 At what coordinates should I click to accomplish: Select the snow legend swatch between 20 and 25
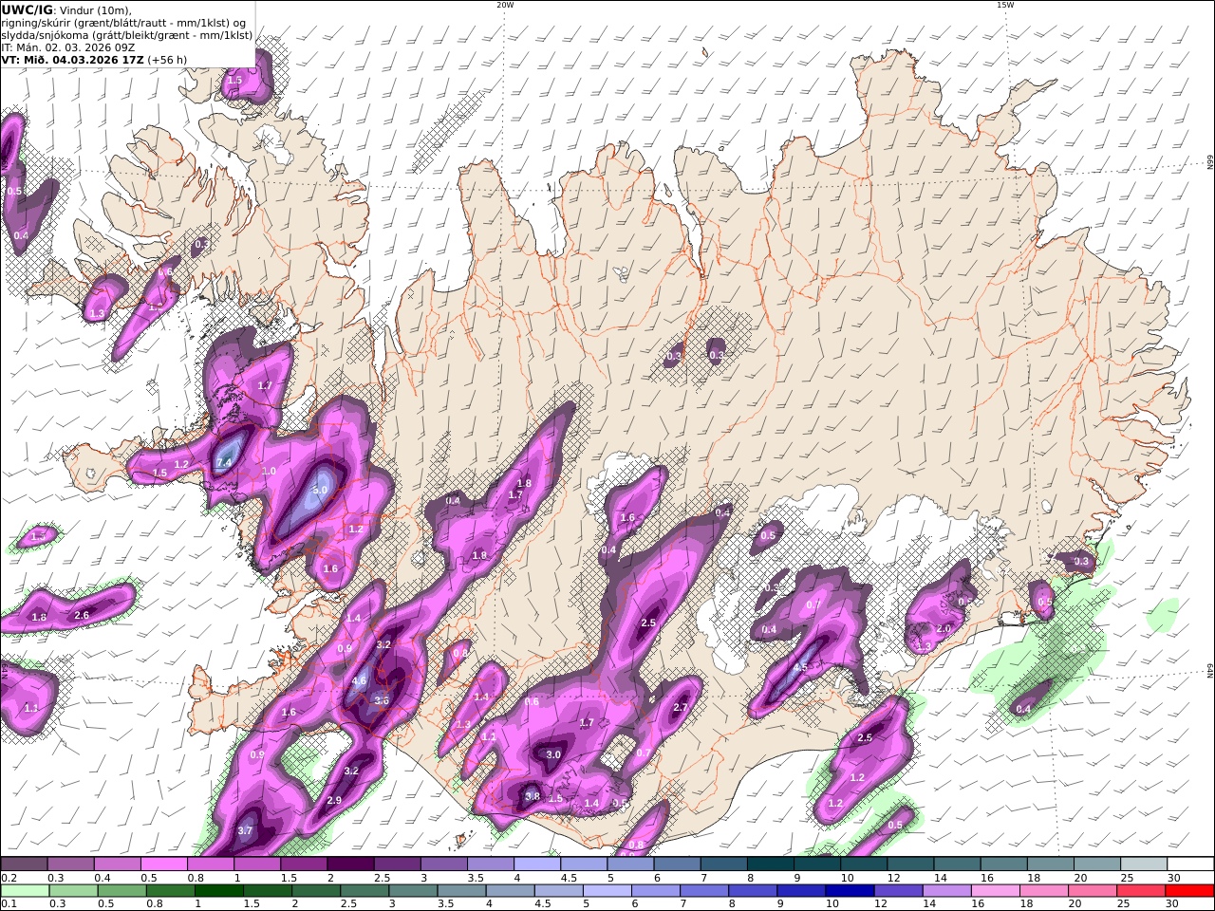point(1098,864)
